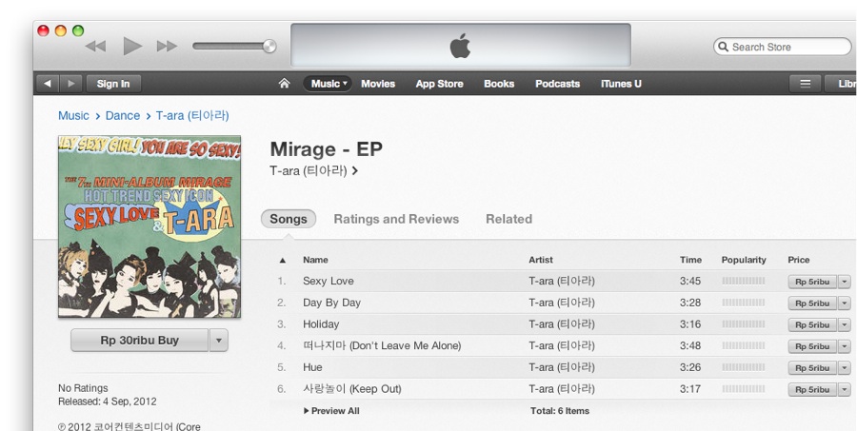Viewport: 857px width, 431px height.
Task: Sort songs by Name column header
Action: [x=315, y=260]
